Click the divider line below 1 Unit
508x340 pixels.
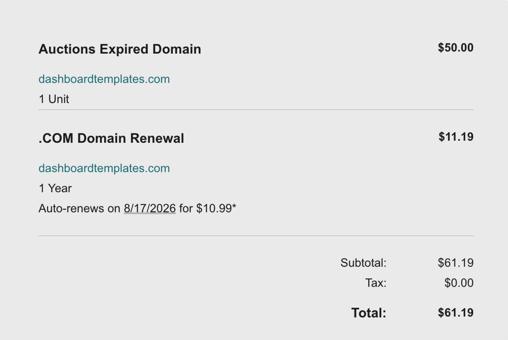click(x=256, y=110)
